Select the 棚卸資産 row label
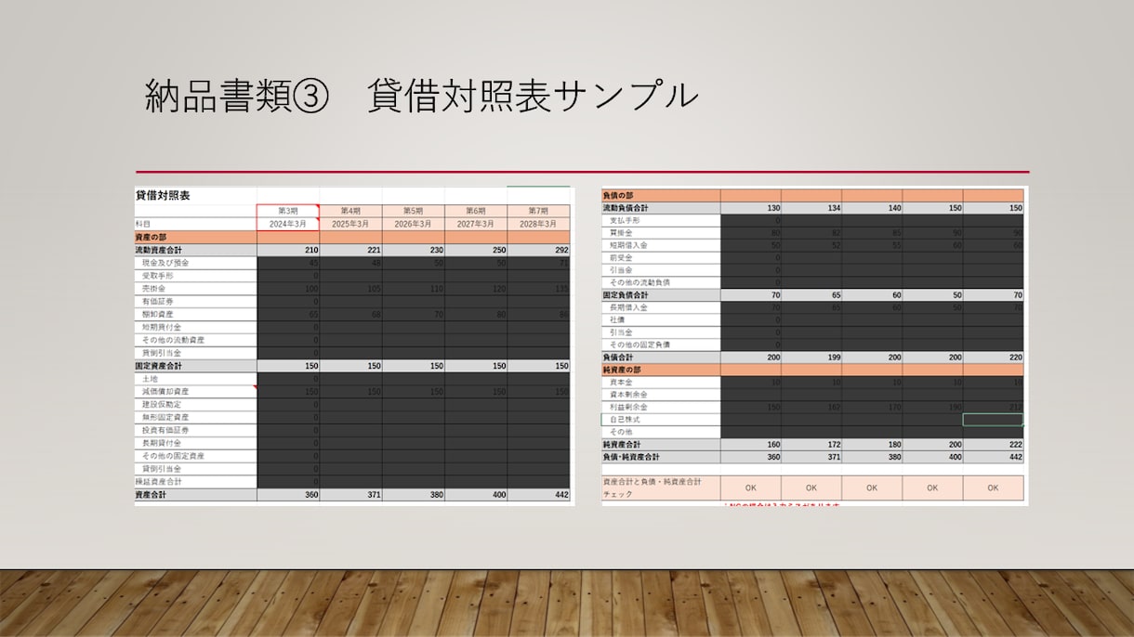 pyautogui.click(x=196, y=315)
